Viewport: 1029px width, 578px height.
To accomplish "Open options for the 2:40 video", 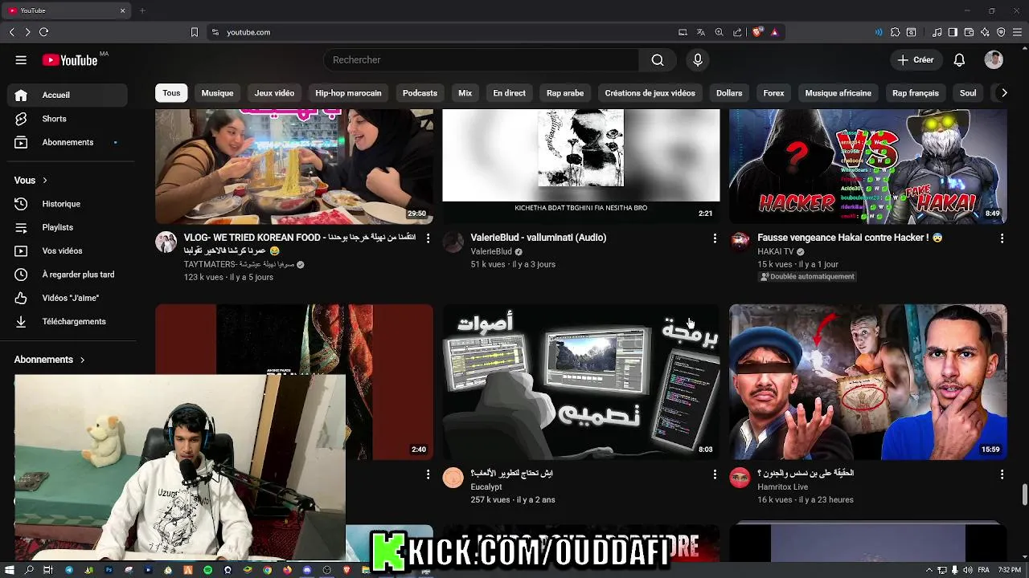I will tap(428, 474).
